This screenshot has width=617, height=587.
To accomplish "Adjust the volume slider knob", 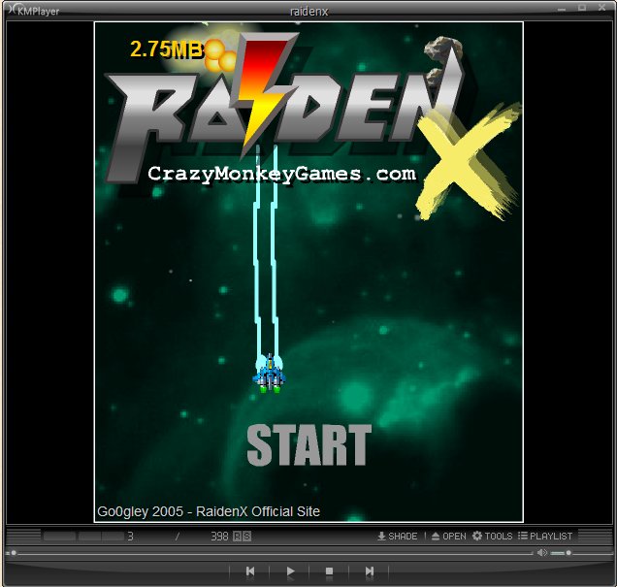I will click(568, 553).
